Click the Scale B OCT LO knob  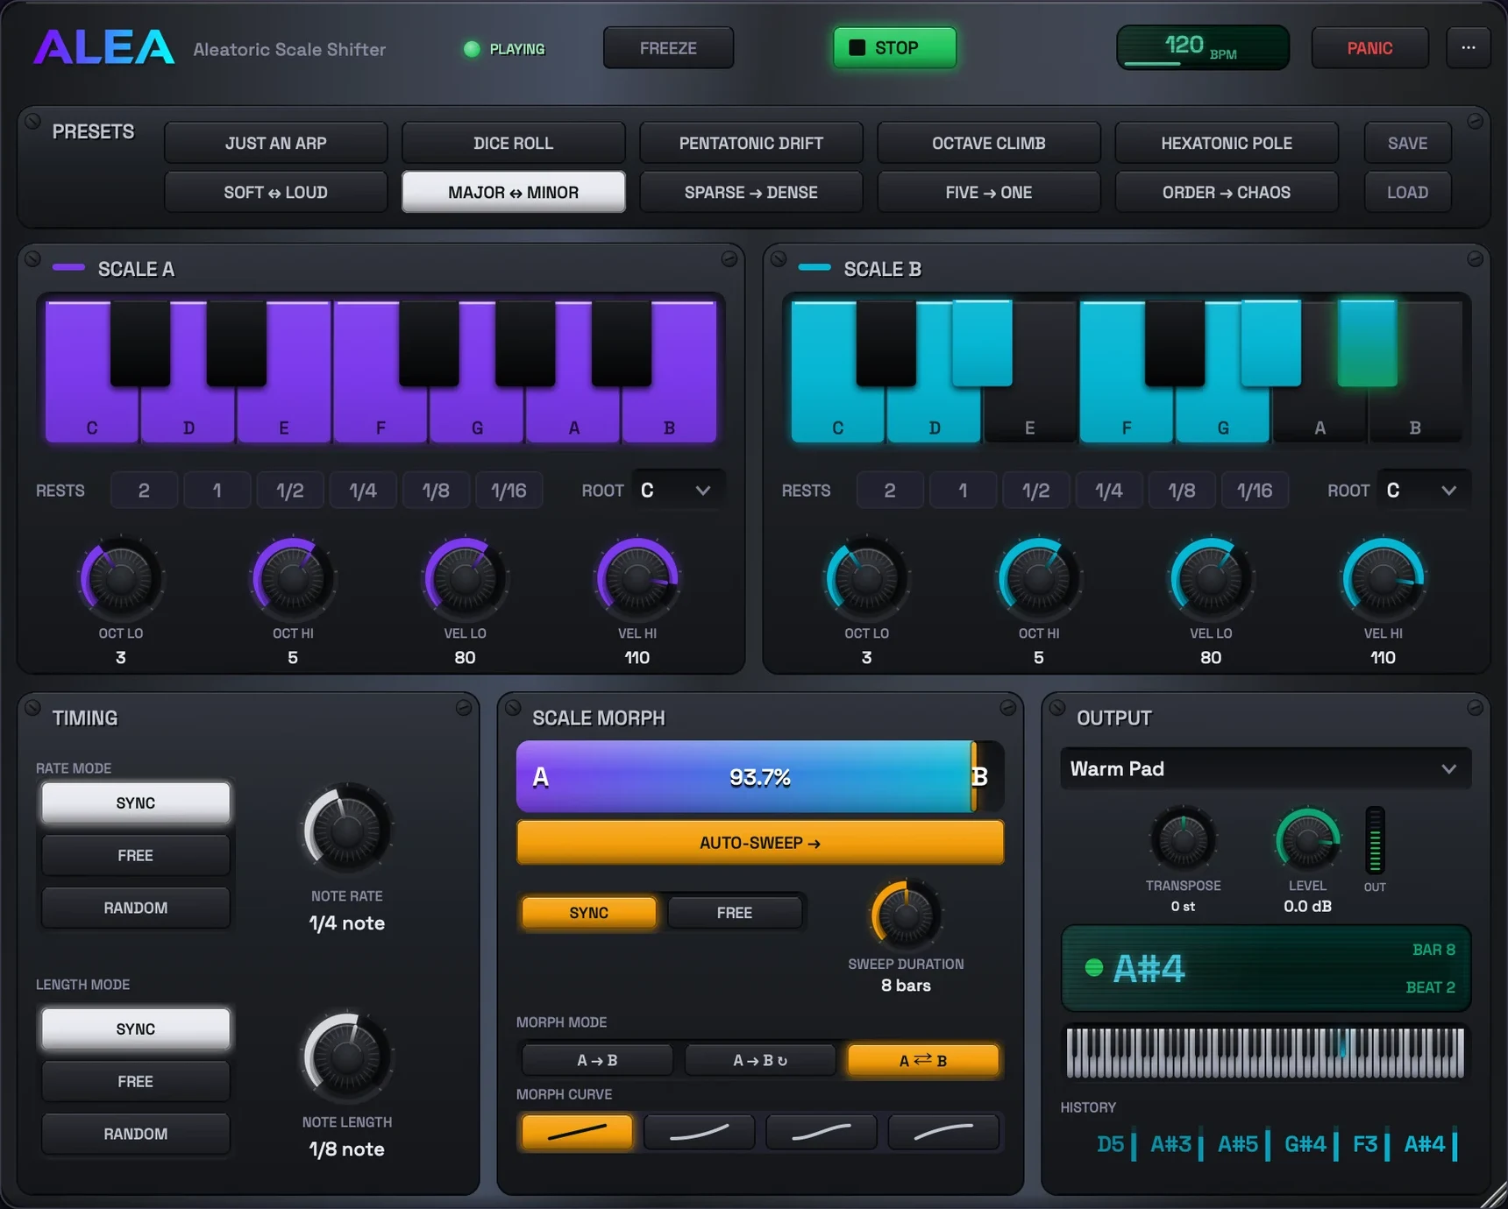click(866, 577)
